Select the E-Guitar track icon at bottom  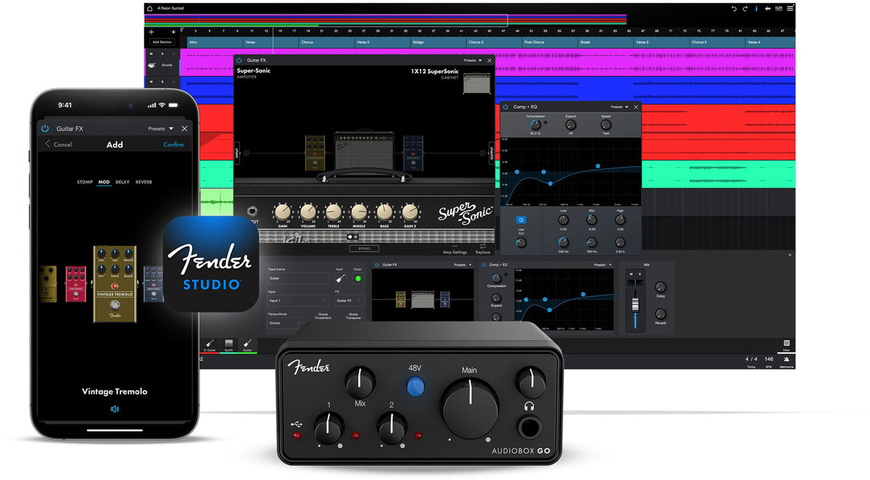pyautogui.click(x=209, y=344)
